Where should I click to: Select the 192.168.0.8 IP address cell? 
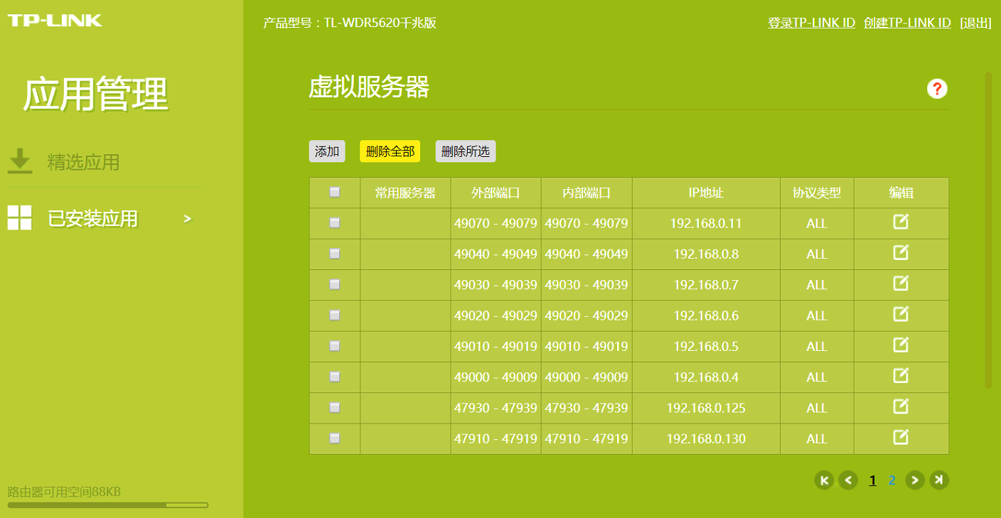706,254
